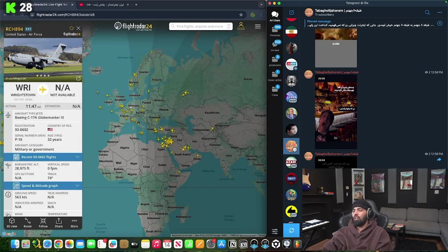Click the Google logo on the map
The height and width of the screenshot is (252, 448).
[x=9, y=234]
